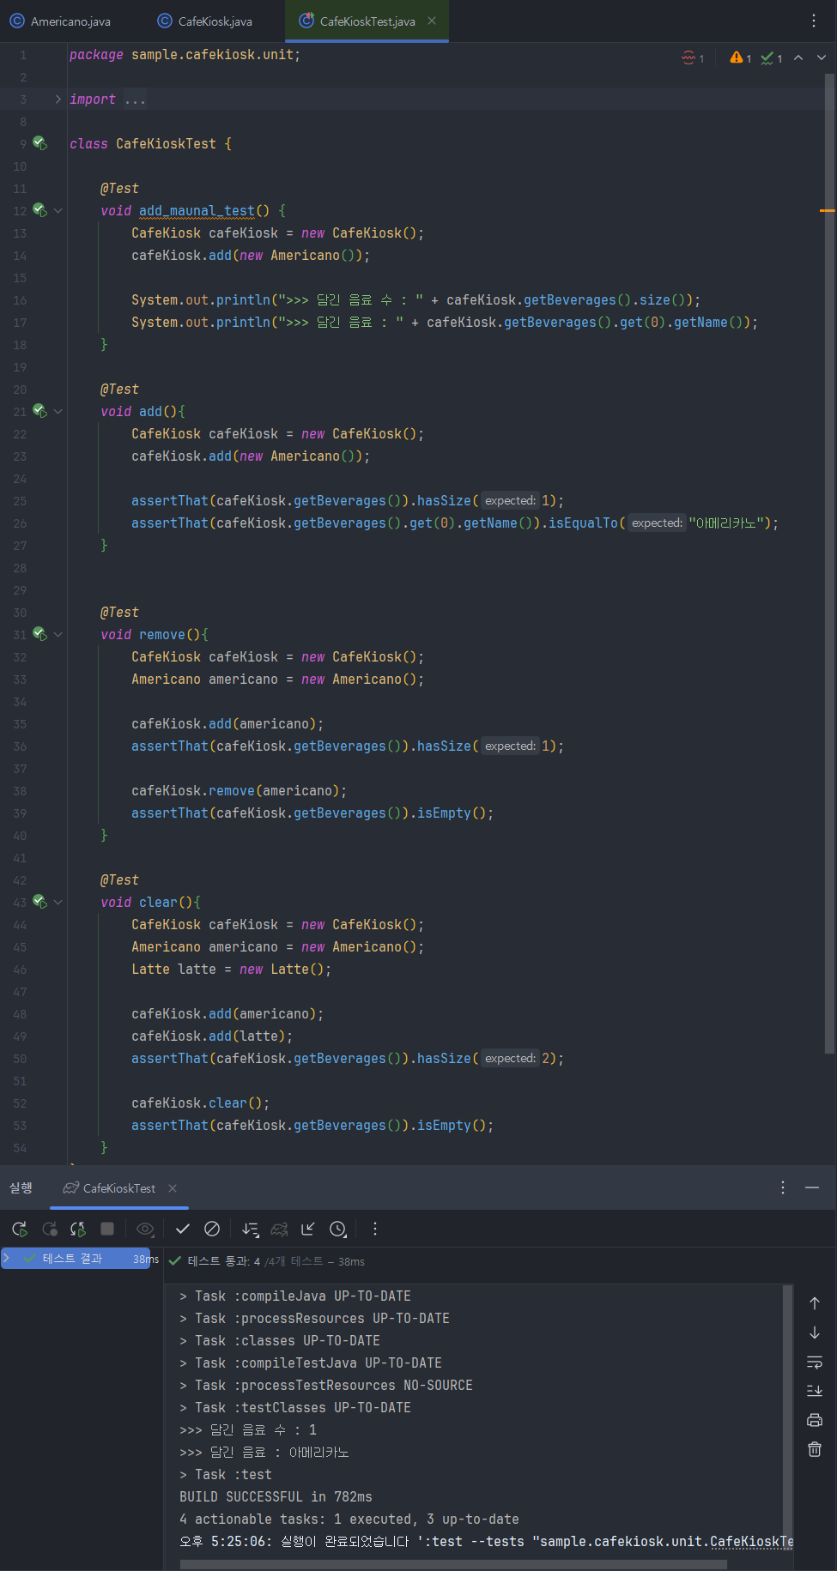Open more options in test toolbar
This screenshot has width=837, height=1571.
click(x=375, y=1229)
